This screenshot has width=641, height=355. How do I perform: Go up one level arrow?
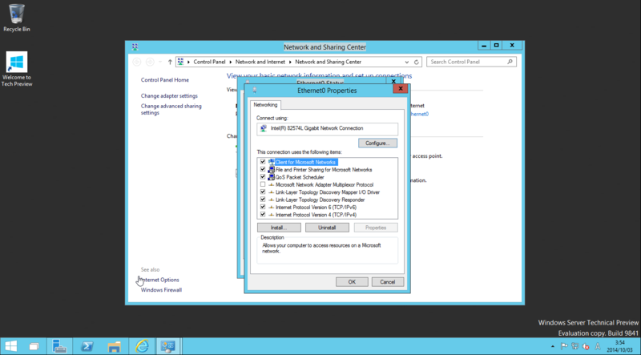(170, 62)
